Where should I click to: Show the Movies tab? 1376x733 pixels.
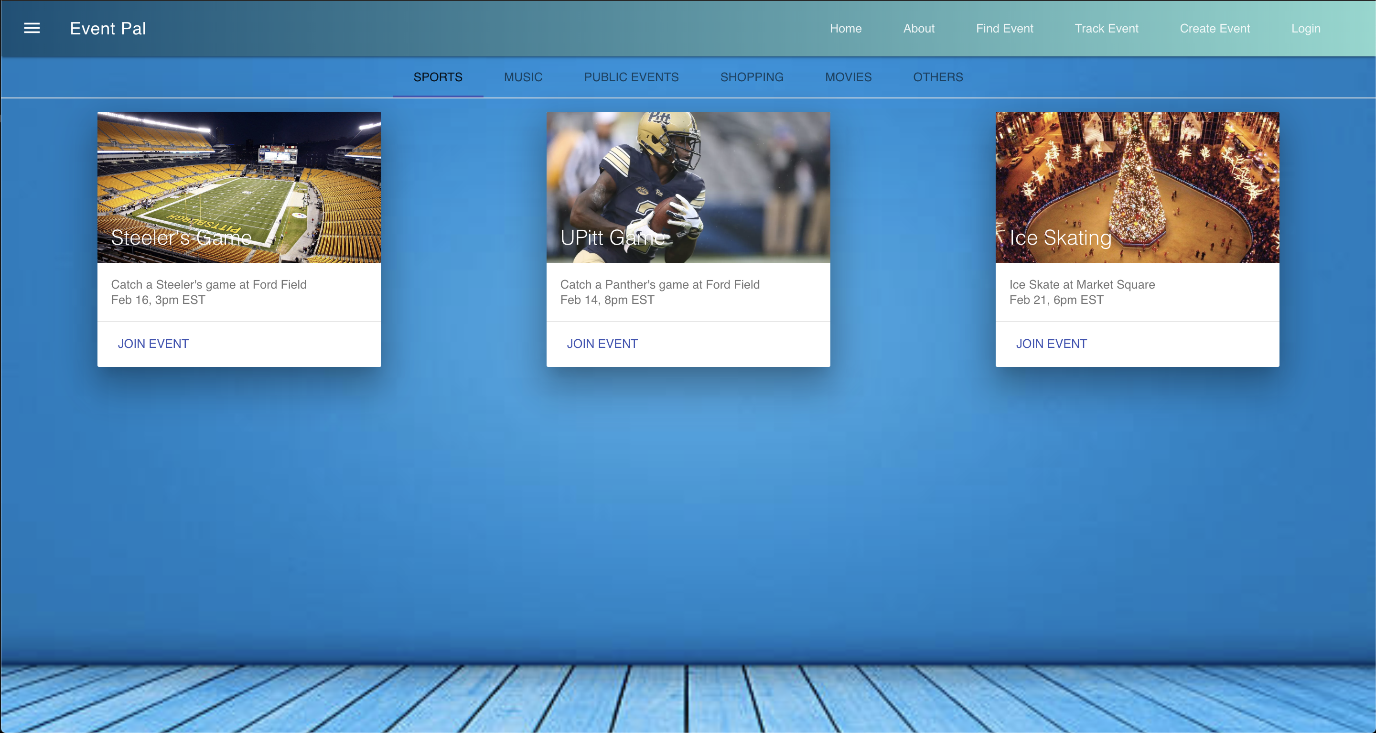[848, 77]
